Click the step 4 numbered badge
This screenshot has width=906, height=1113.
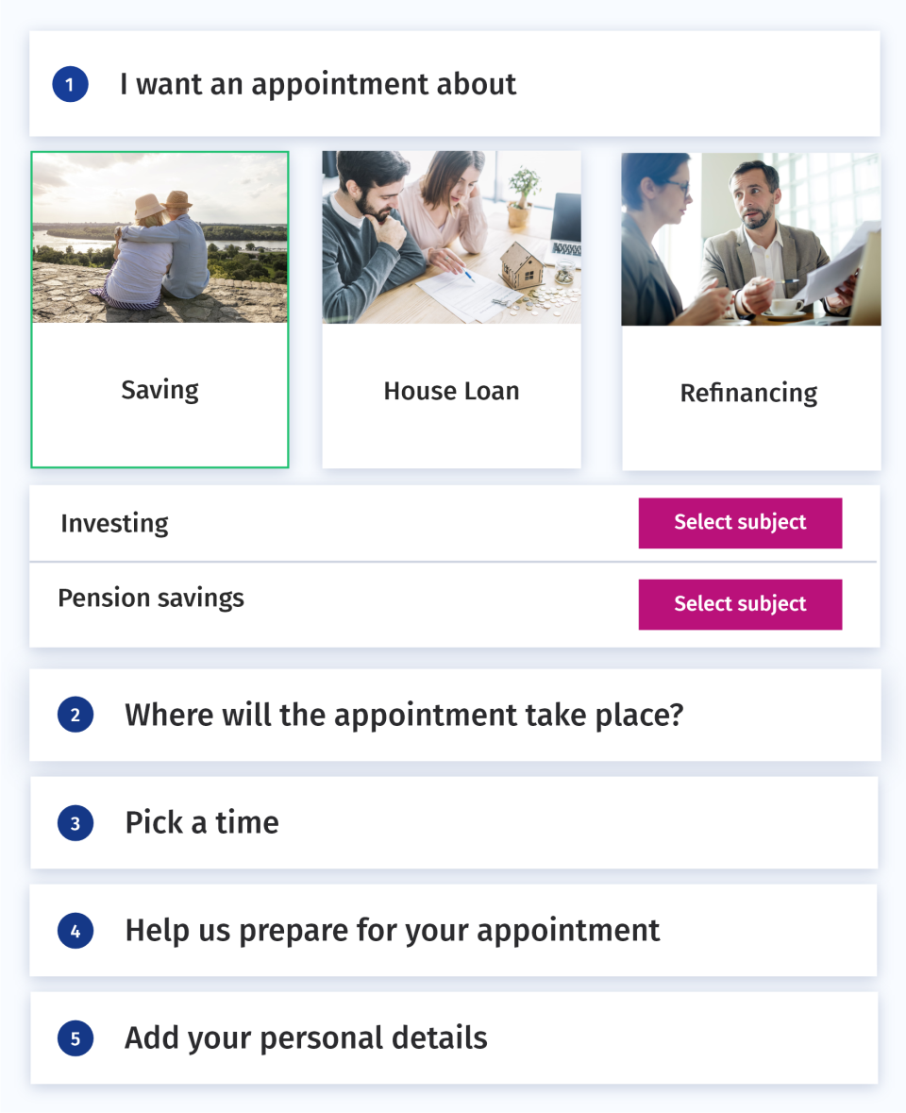click(x=75, y=930)
